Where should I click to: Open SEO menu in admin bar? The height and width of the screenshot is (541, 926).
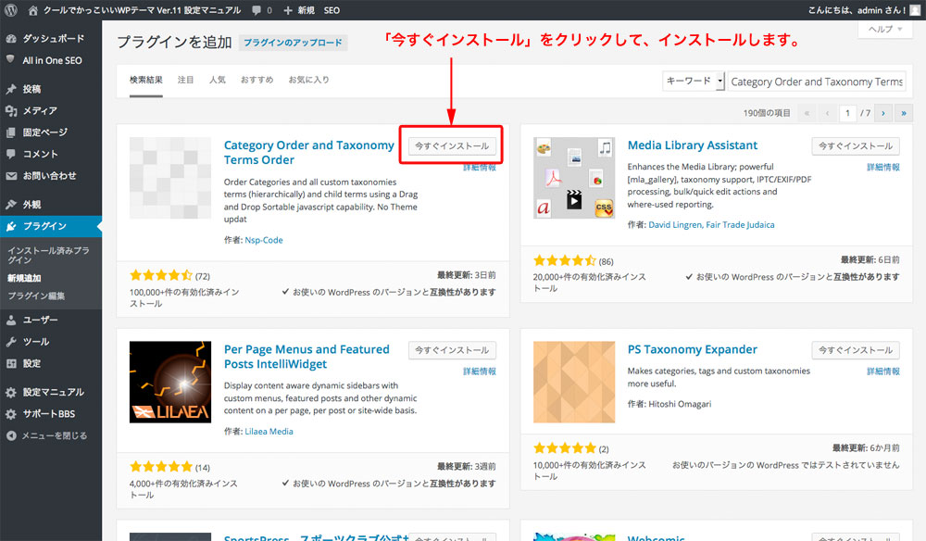click(x=332, y=10)
